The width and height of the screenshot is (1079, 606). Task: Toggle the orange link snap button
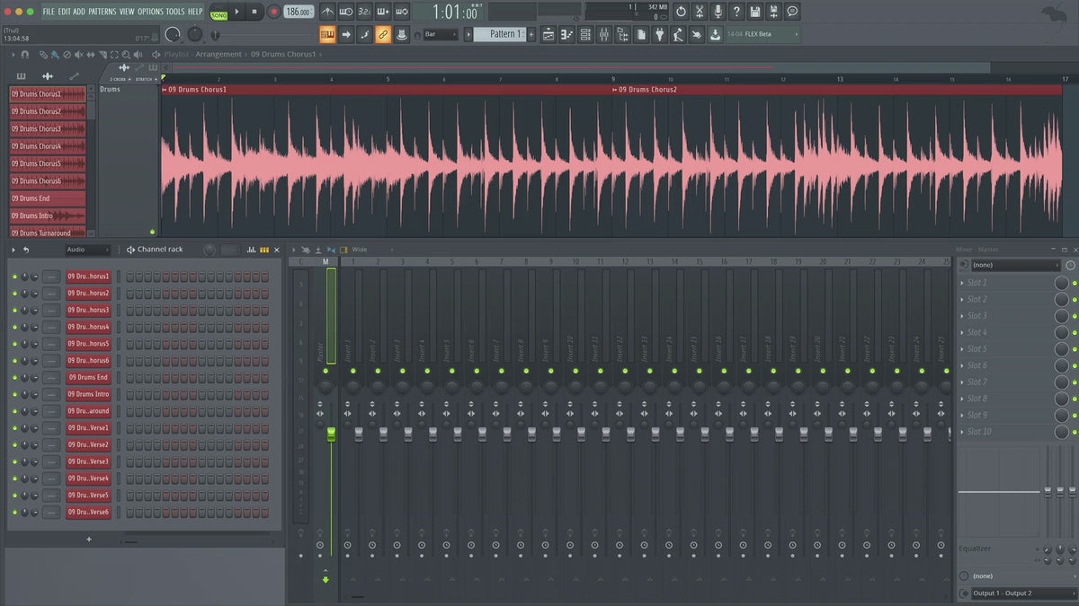[383, 34]
